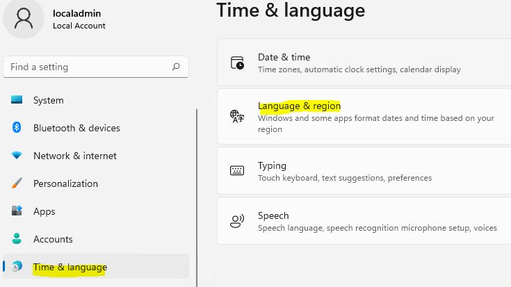Click inside the Find a setting field
Screen dimensions: 511x287
point(96,67)
